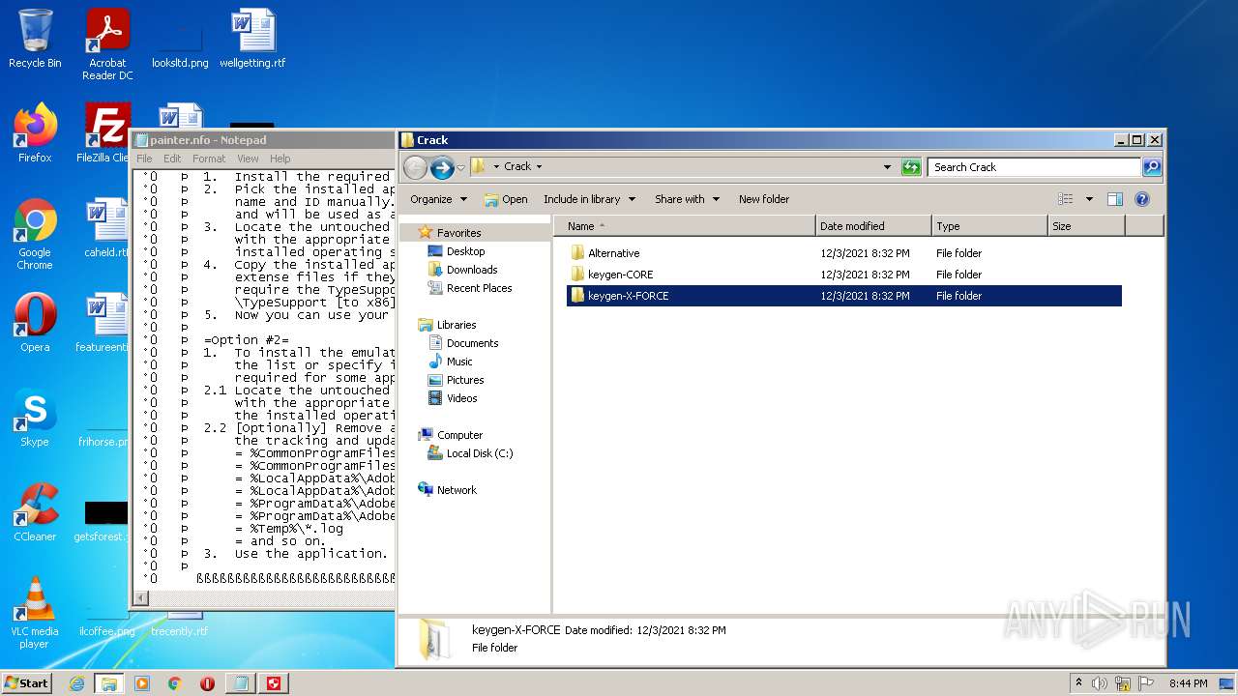Click in the Search Crack field
1238x696 pixels.
coord(1034,167)
